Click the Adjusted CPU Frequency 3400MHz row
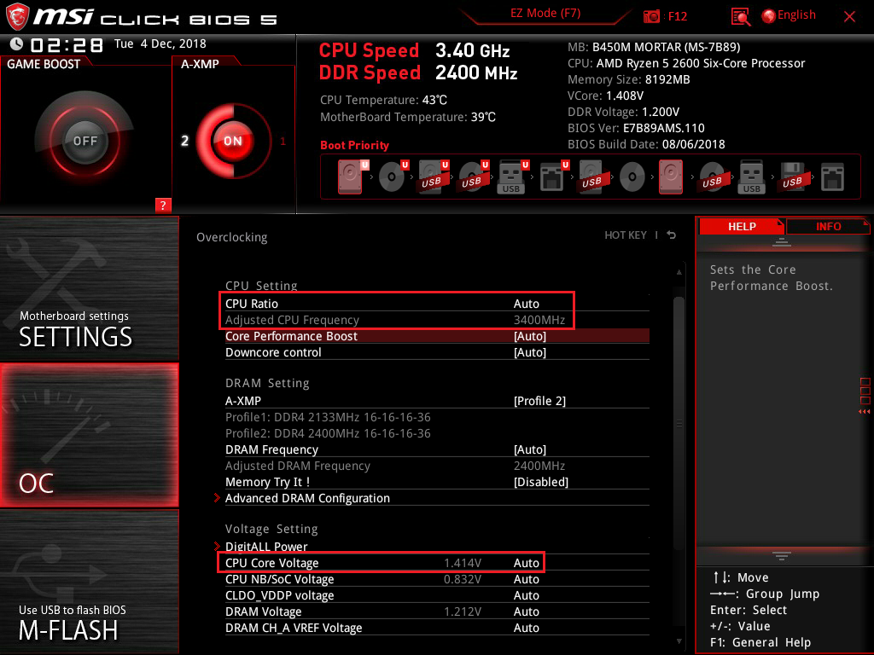Screen dimensions: 874x655 click(437, 320)
